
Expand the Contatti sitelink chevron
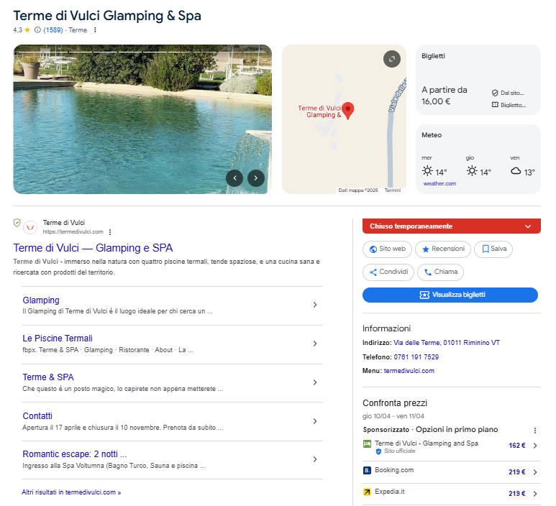(315, 421)
